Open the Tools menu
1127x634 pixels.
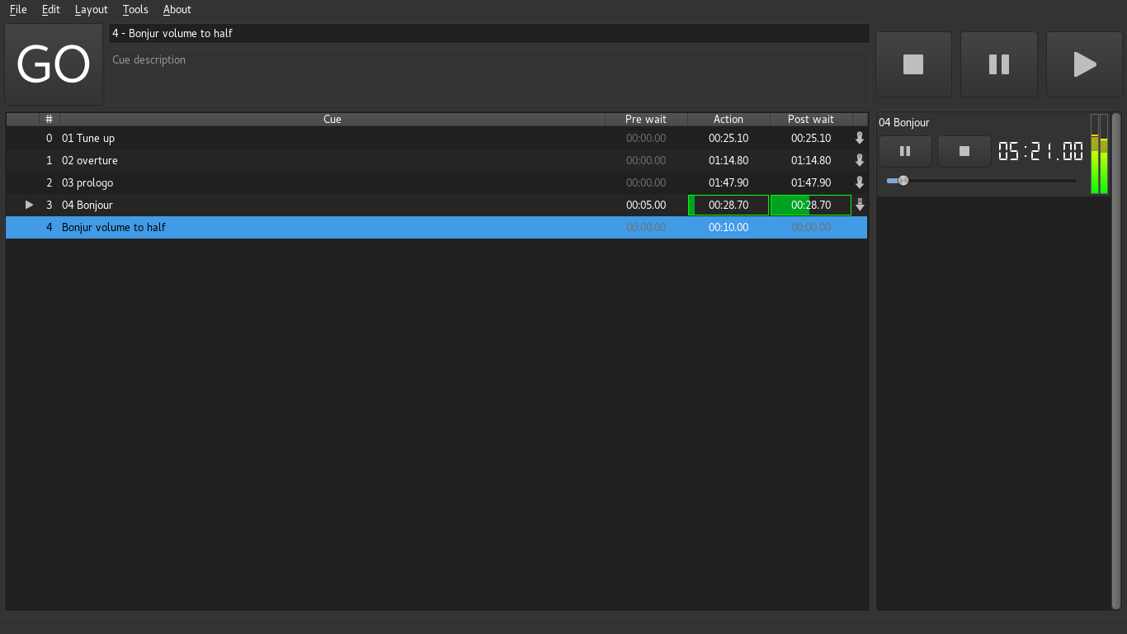[x=135, y=10]
